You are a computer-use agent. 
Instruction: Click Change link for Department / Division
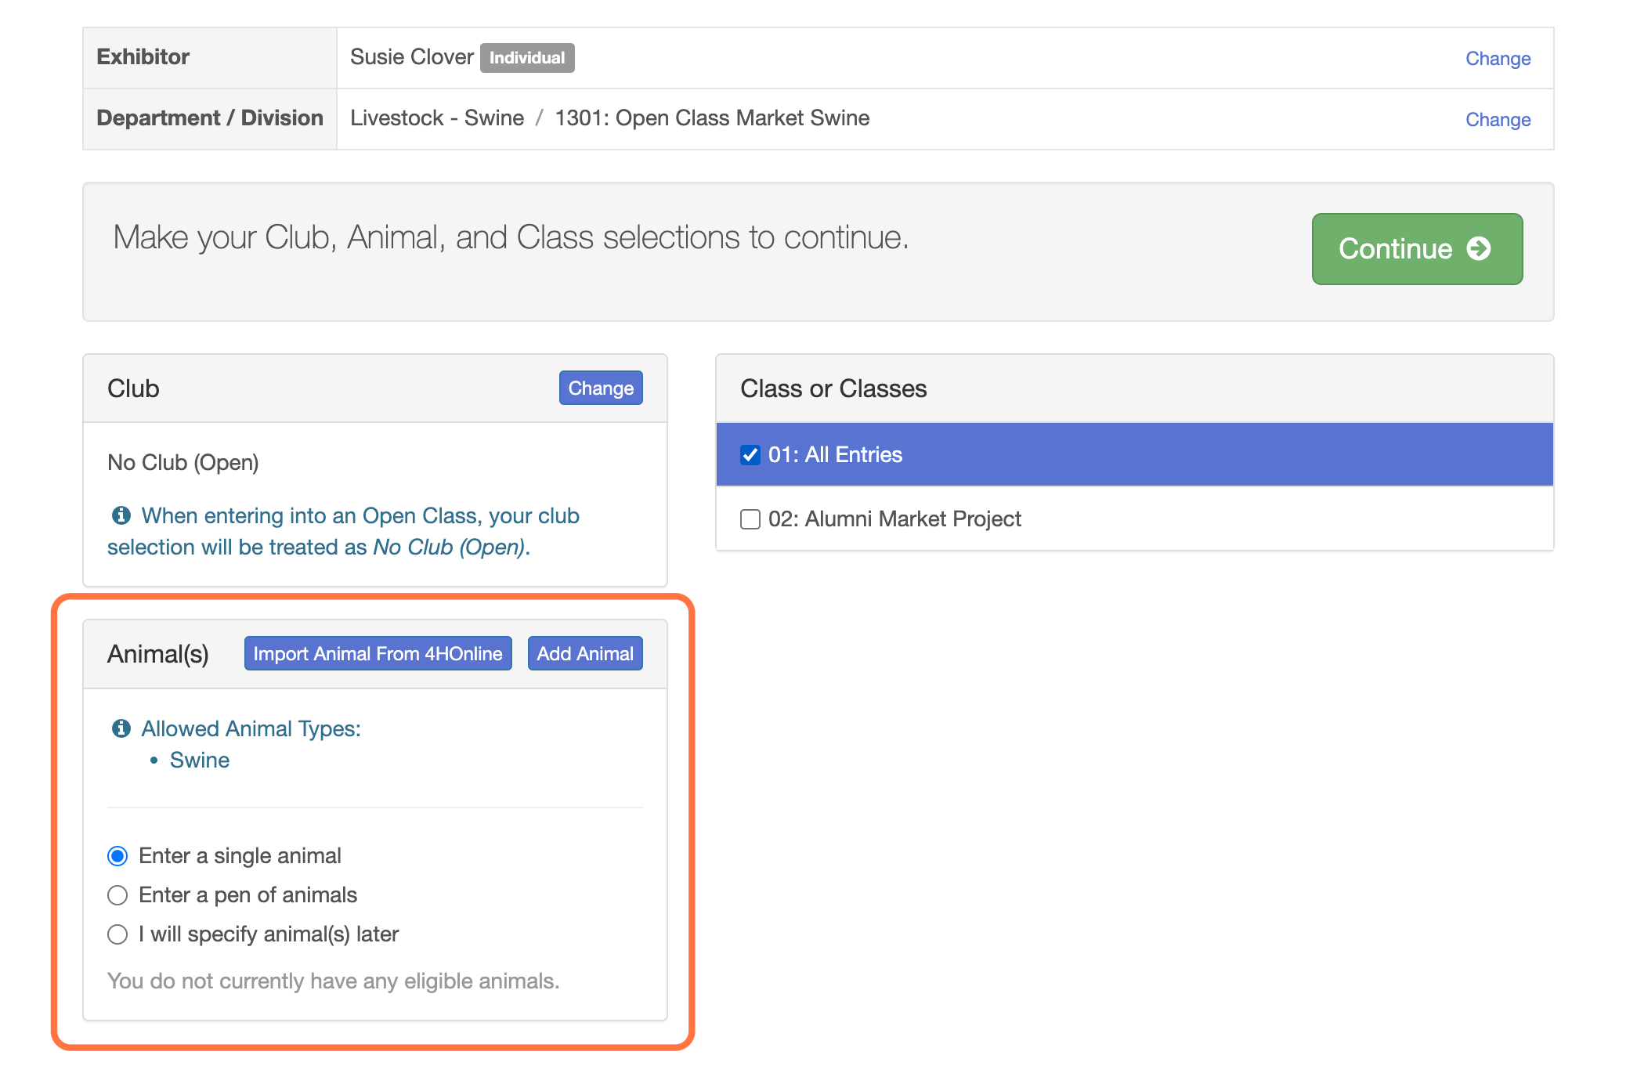[1498, 120]
